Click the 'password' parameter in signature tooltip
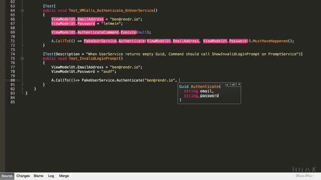Image resolution: width=321 pixels, height=180 pixels. 209,95
